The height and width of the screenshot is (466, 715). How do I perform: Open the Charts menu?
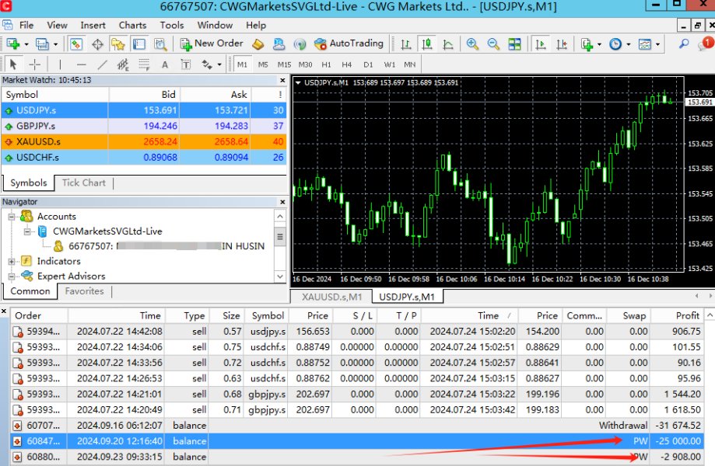click(x=132, y=25)
